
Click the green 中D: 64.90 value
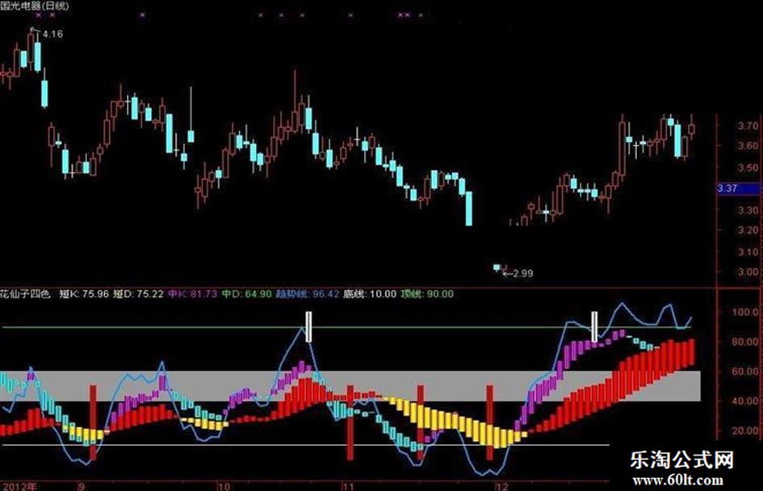[247, 293]
